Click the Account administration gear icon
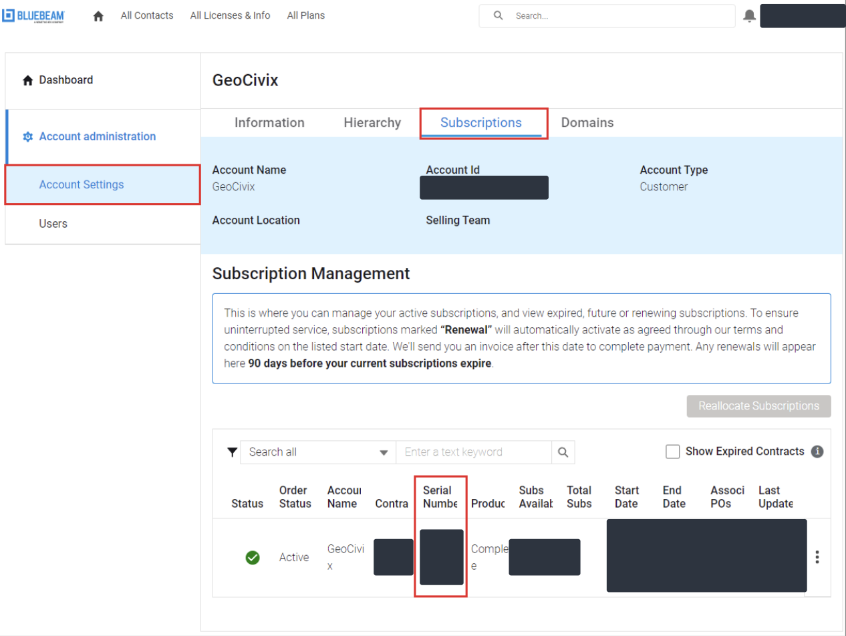This screenshot has width=846, height=636. coord(27,136)
